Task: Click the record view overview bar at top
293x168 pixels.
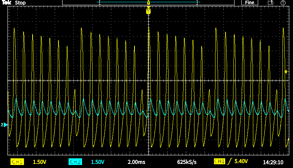Action: pos(112,3)
